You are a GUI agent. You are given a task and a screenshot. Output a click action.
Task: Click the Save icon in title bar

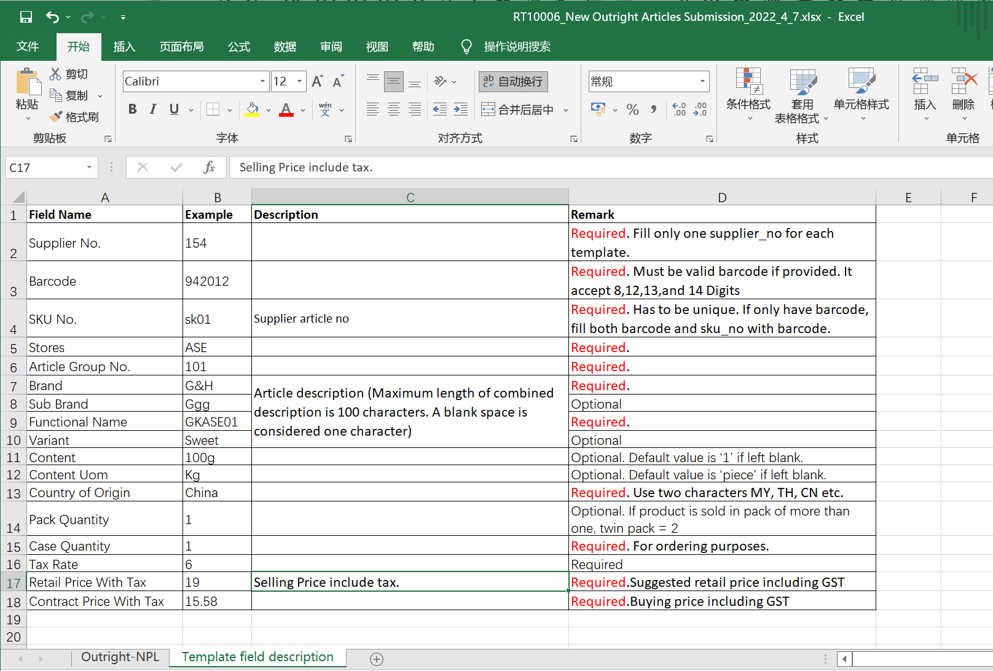(26, 17)
